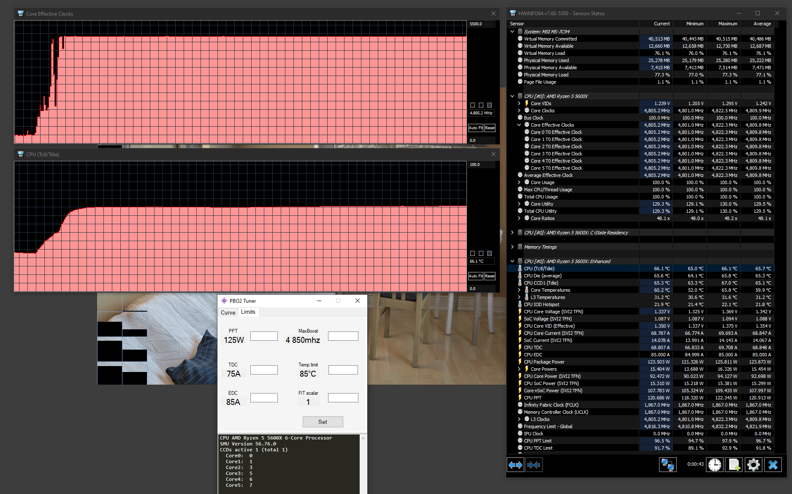Viewport: 792px width, 494px height.
Task: Click leftmost color box in Core Effective Clocks graph
Action: coord(472,105)
